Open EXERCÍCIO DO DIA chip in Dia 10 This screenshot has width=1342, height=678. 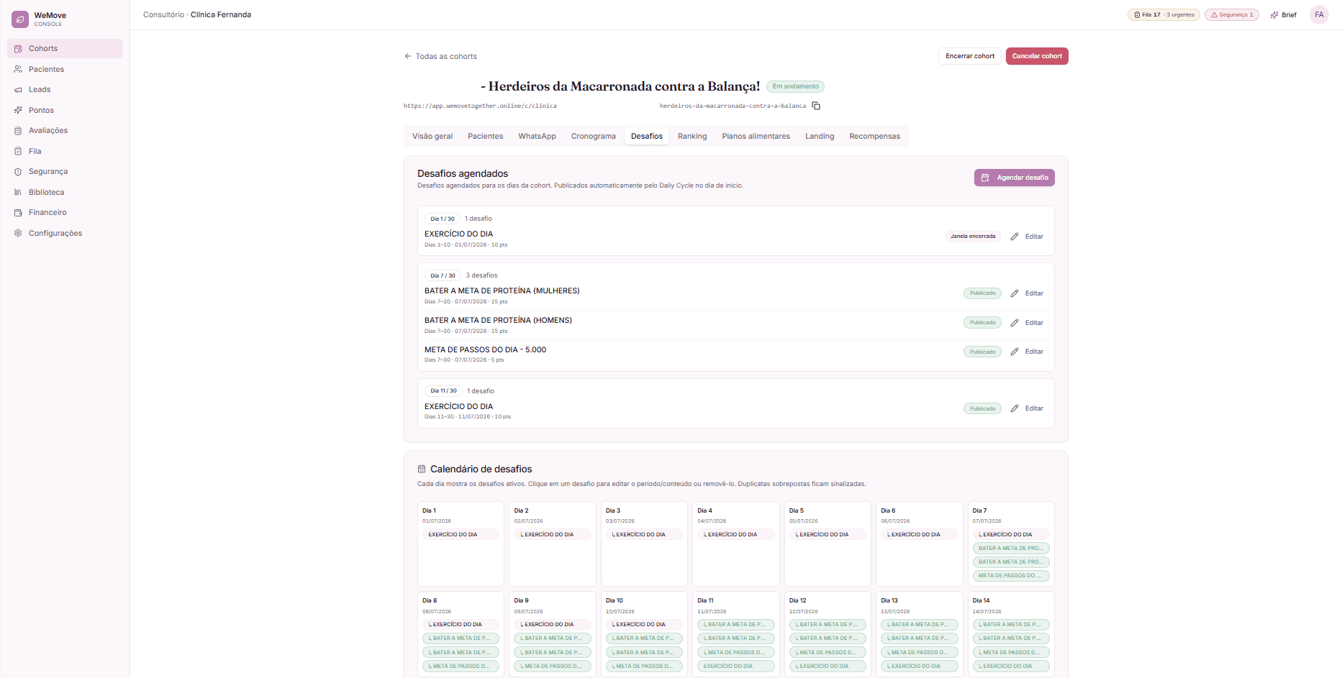click(x=644, y=624)
